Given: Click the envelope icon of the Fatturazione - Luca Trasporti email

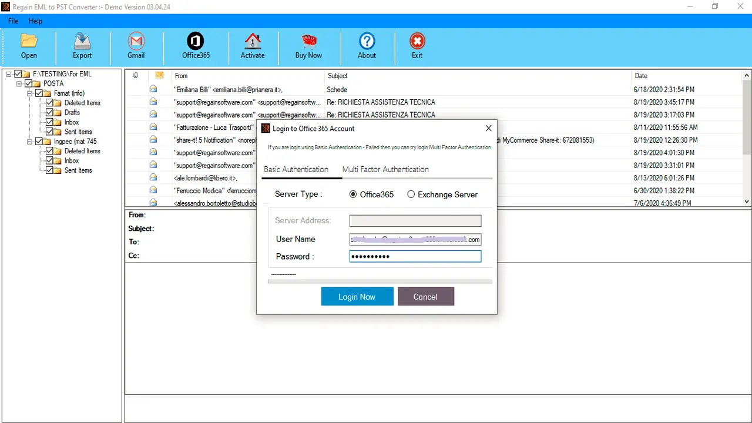Looking at the screenshot, I should 153,127.
